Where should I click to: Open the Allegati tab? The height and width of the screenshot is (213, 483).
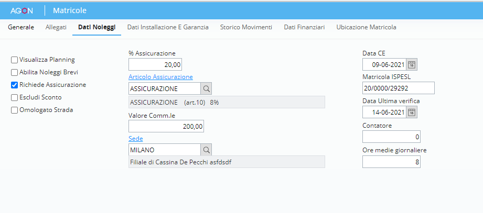pos(56,27)
